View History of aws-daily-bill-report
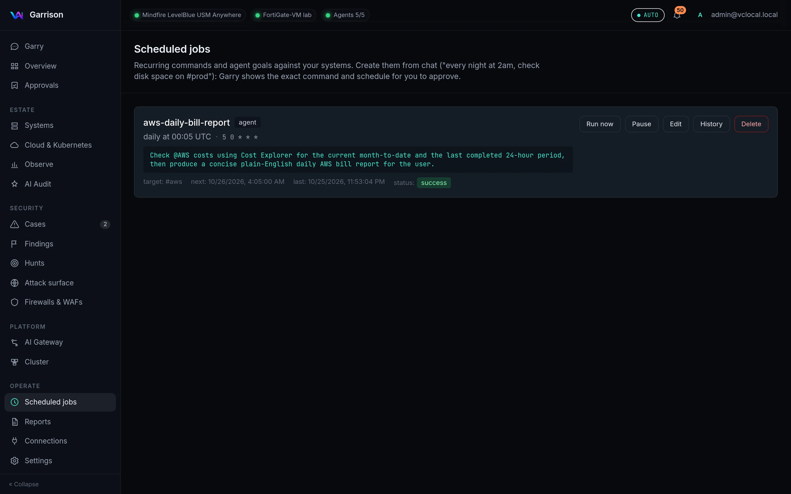The image size is (791, 494). pos(711,124)
